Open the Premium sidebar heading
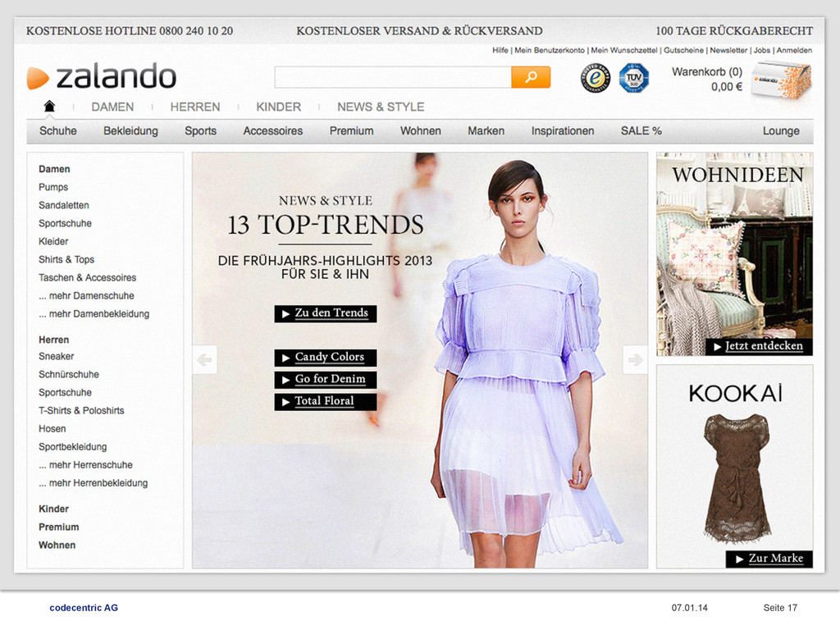The image size is (840, 630). [58, 527]
